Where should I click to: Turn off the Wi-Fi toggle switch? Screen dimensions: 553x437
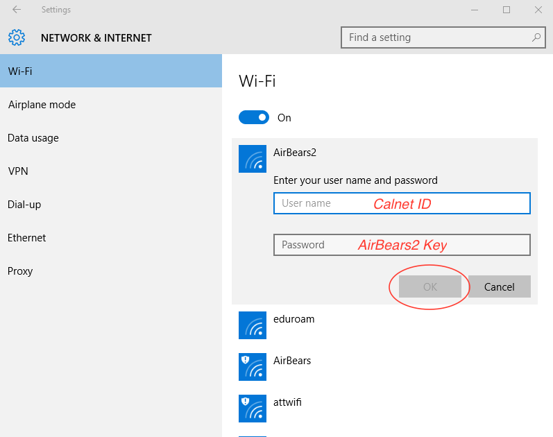tap(253, 117)
